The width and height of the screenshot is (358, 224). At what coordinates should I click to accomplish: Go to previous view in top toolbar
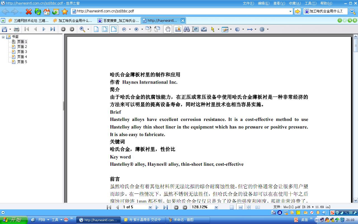63,29
